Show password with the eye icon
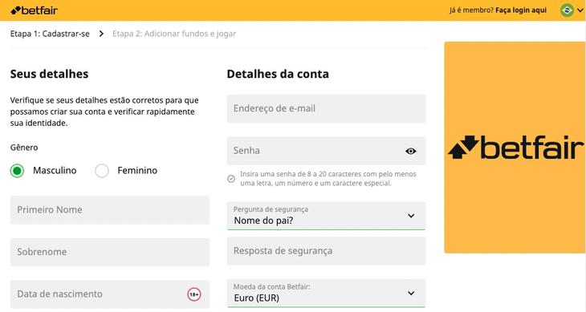The width and height of the screenshot is (586, 312). tap(411, 151)
